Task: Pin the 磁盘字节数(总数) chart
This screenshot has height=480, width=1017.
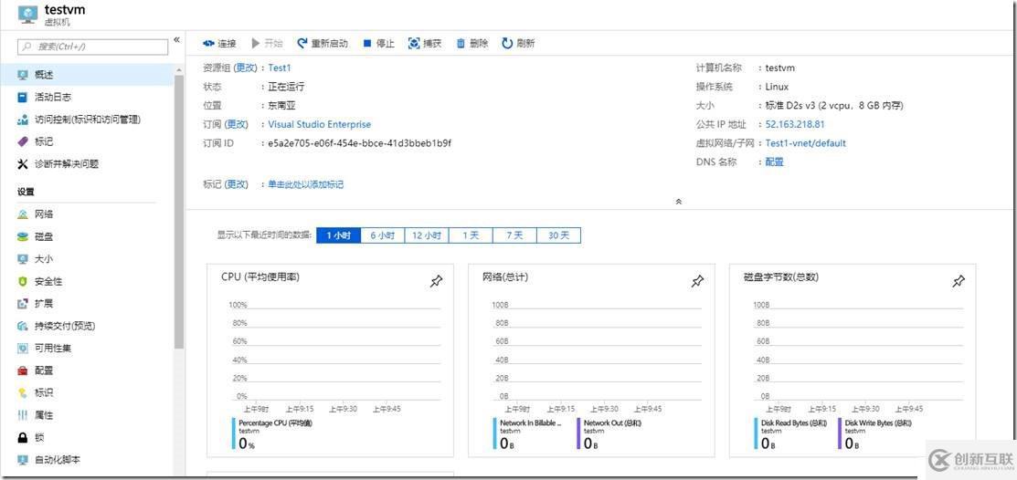Action: click(x=958, y=281)
